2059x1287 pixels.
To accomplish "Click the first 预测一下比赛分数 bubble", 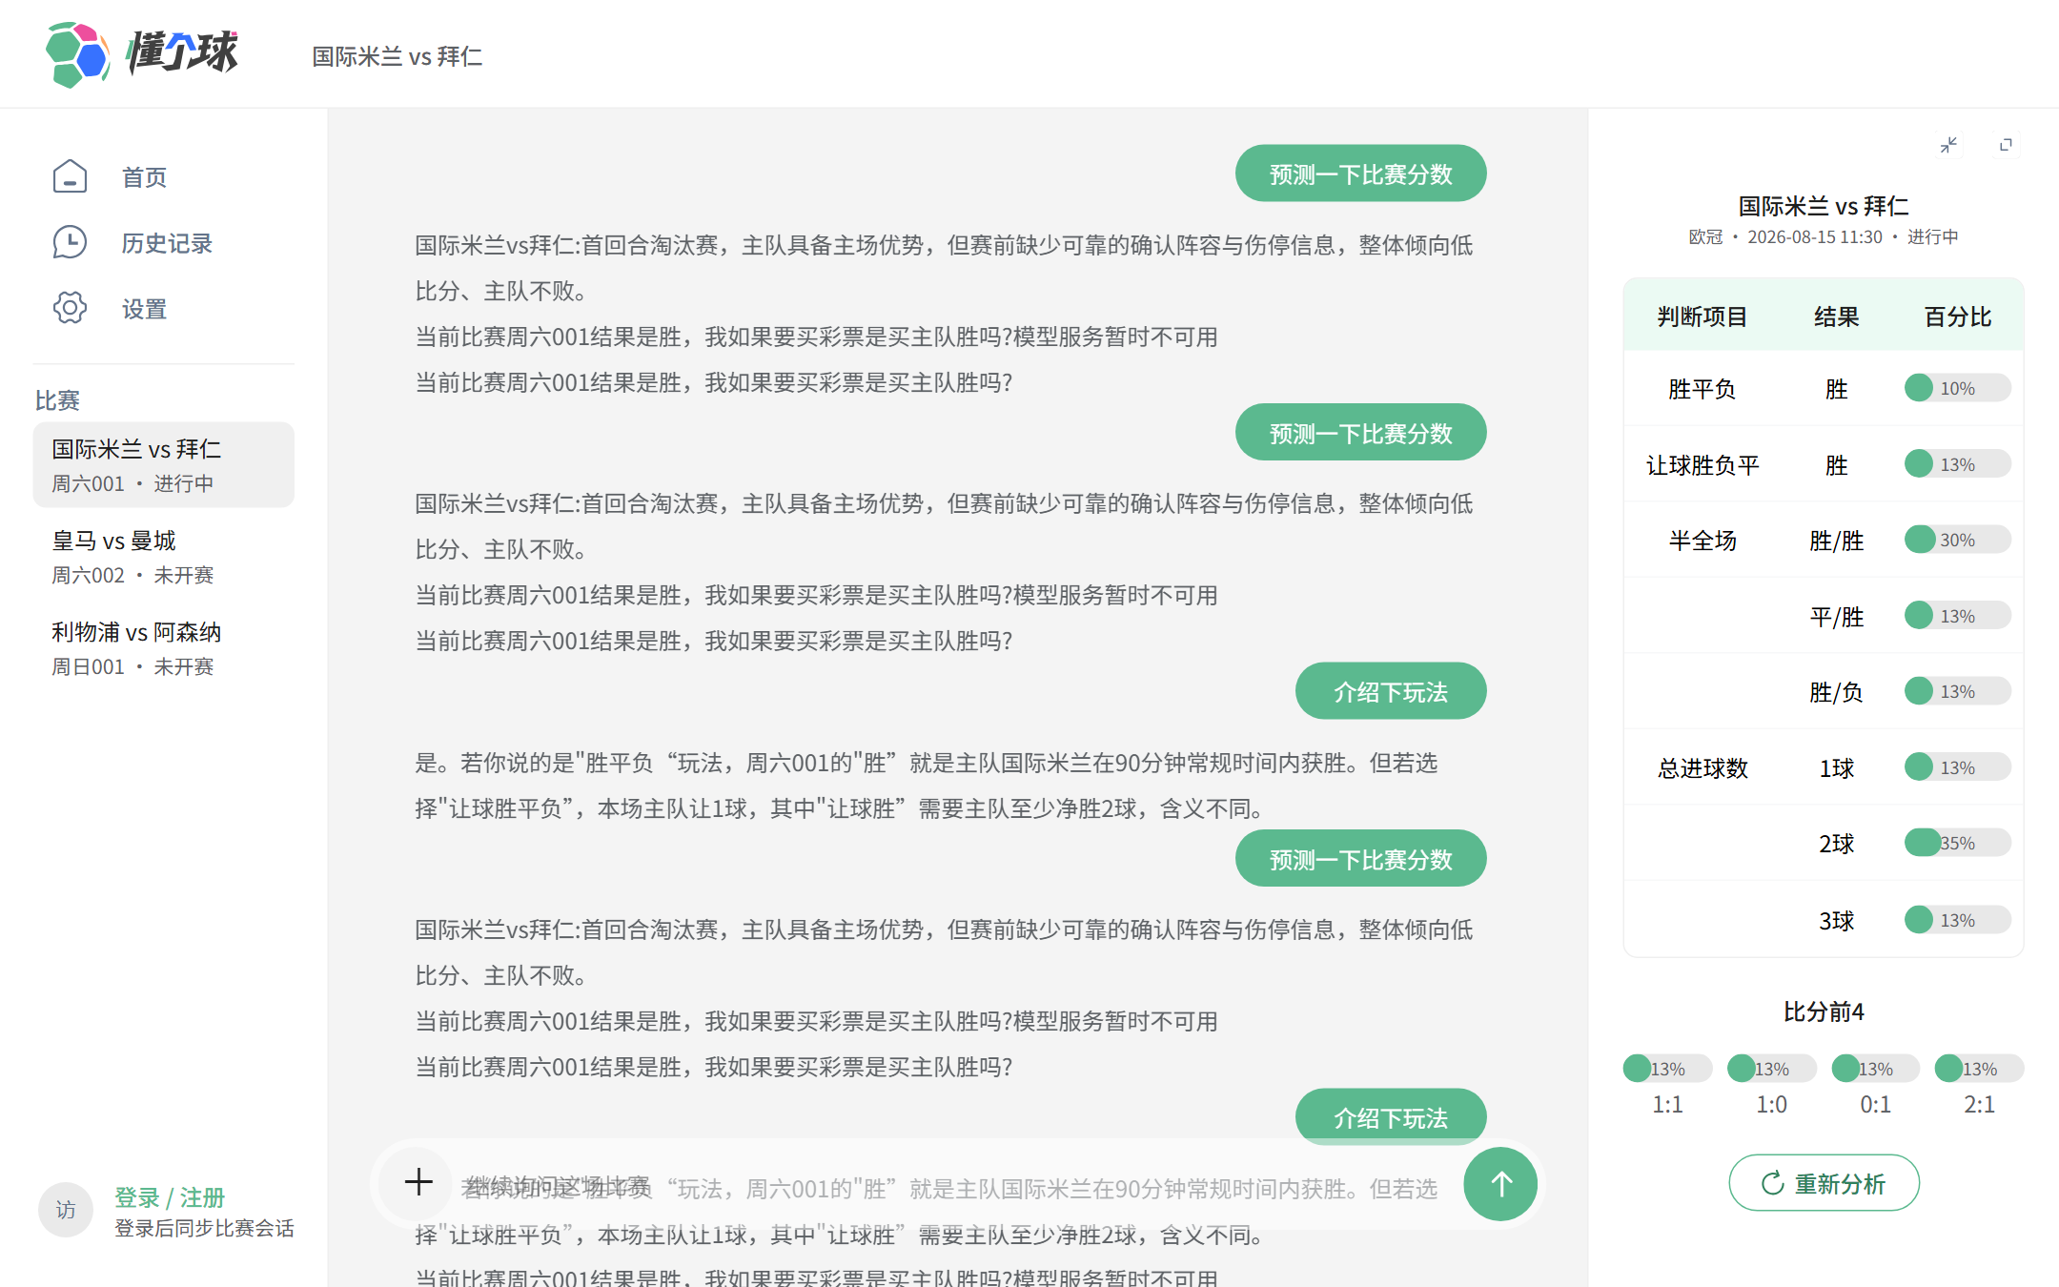I will [1360, 174].
